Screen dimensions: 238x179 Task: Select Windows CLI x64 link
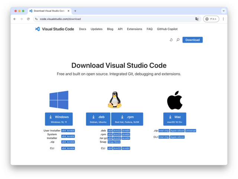tap(64, 148)
